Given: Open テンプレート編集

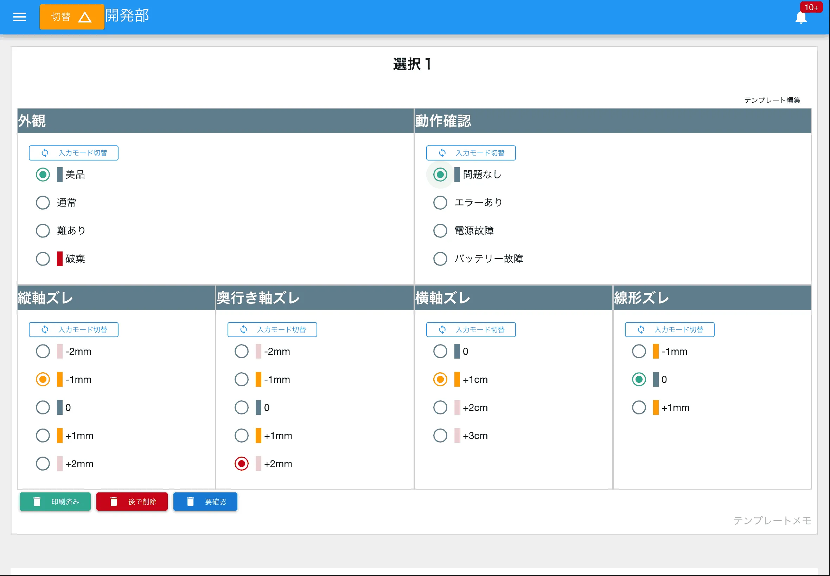Looking at the screenshot, I should (773, 100).
